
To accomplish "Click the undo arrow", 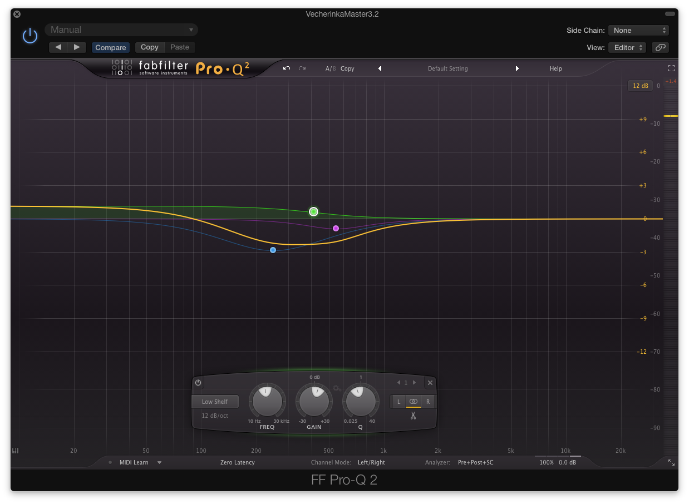I will pos(287,68).
